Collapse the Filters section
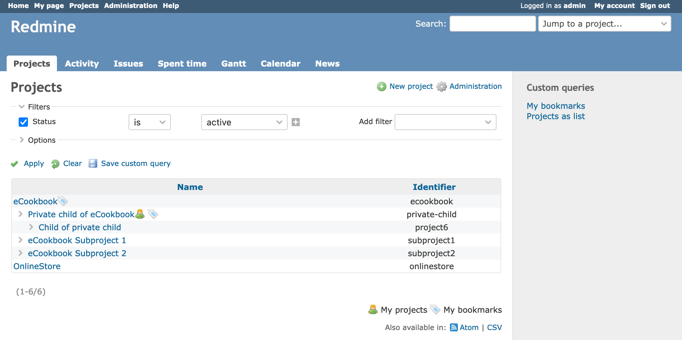682x340 pixels. (x=22, y=107)
